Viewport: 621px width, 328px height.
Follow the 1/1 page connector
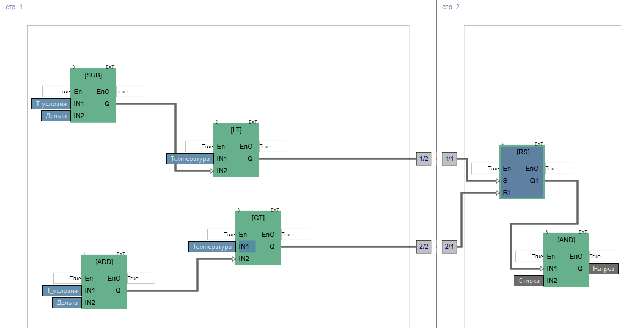point(449,159)
